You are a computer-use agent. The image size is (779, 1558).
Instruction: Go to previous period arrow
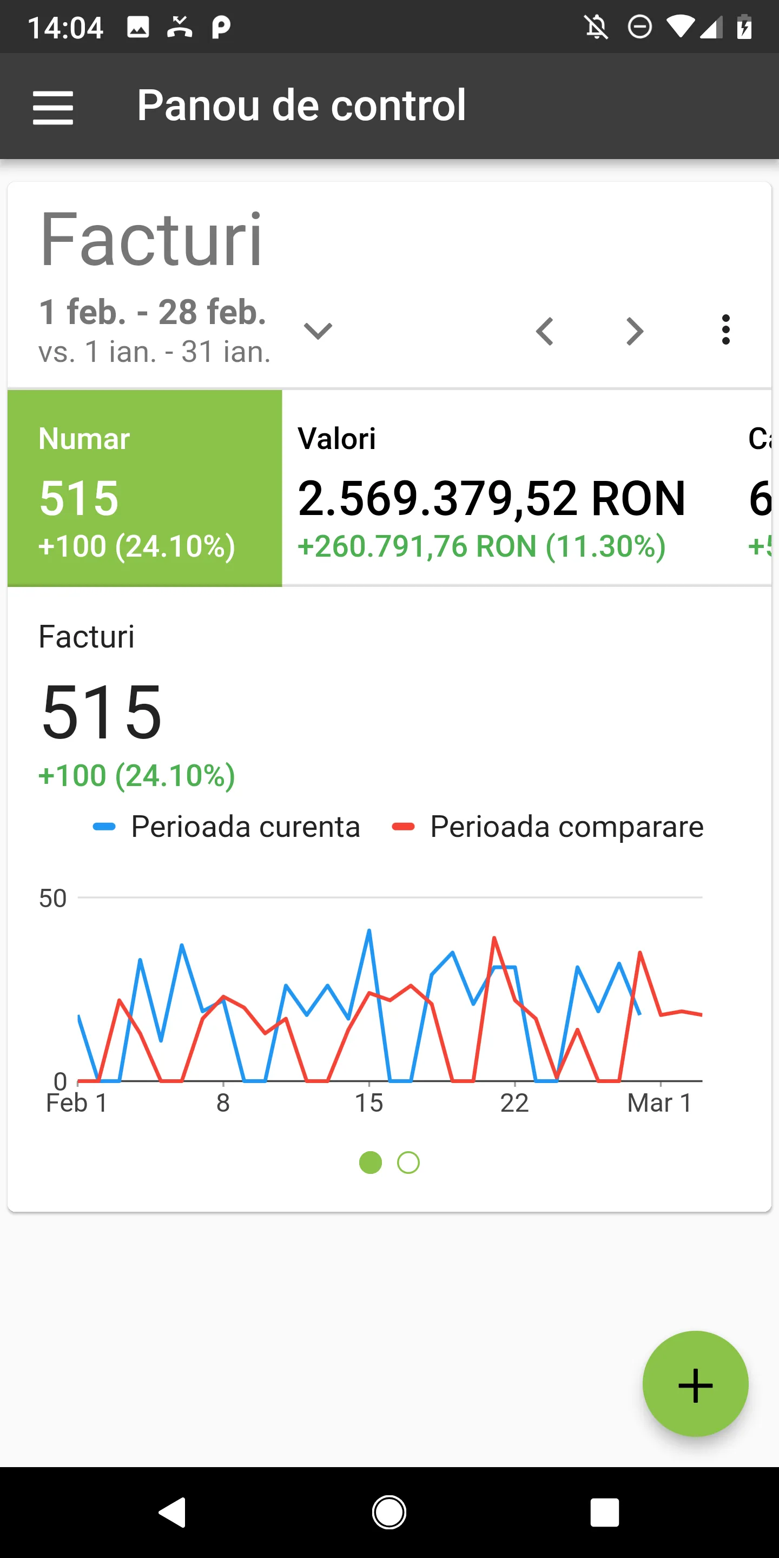tap(545, 332)
